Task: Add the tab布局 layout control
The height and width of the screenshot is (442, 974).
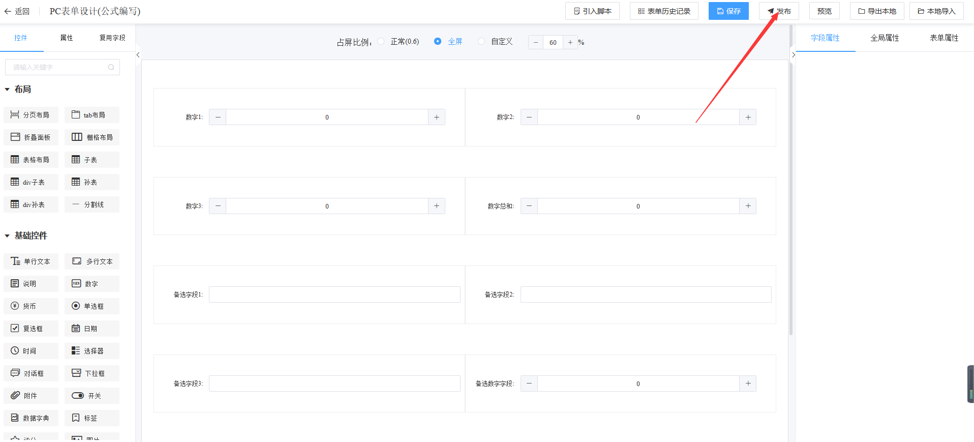Action: 92,115
